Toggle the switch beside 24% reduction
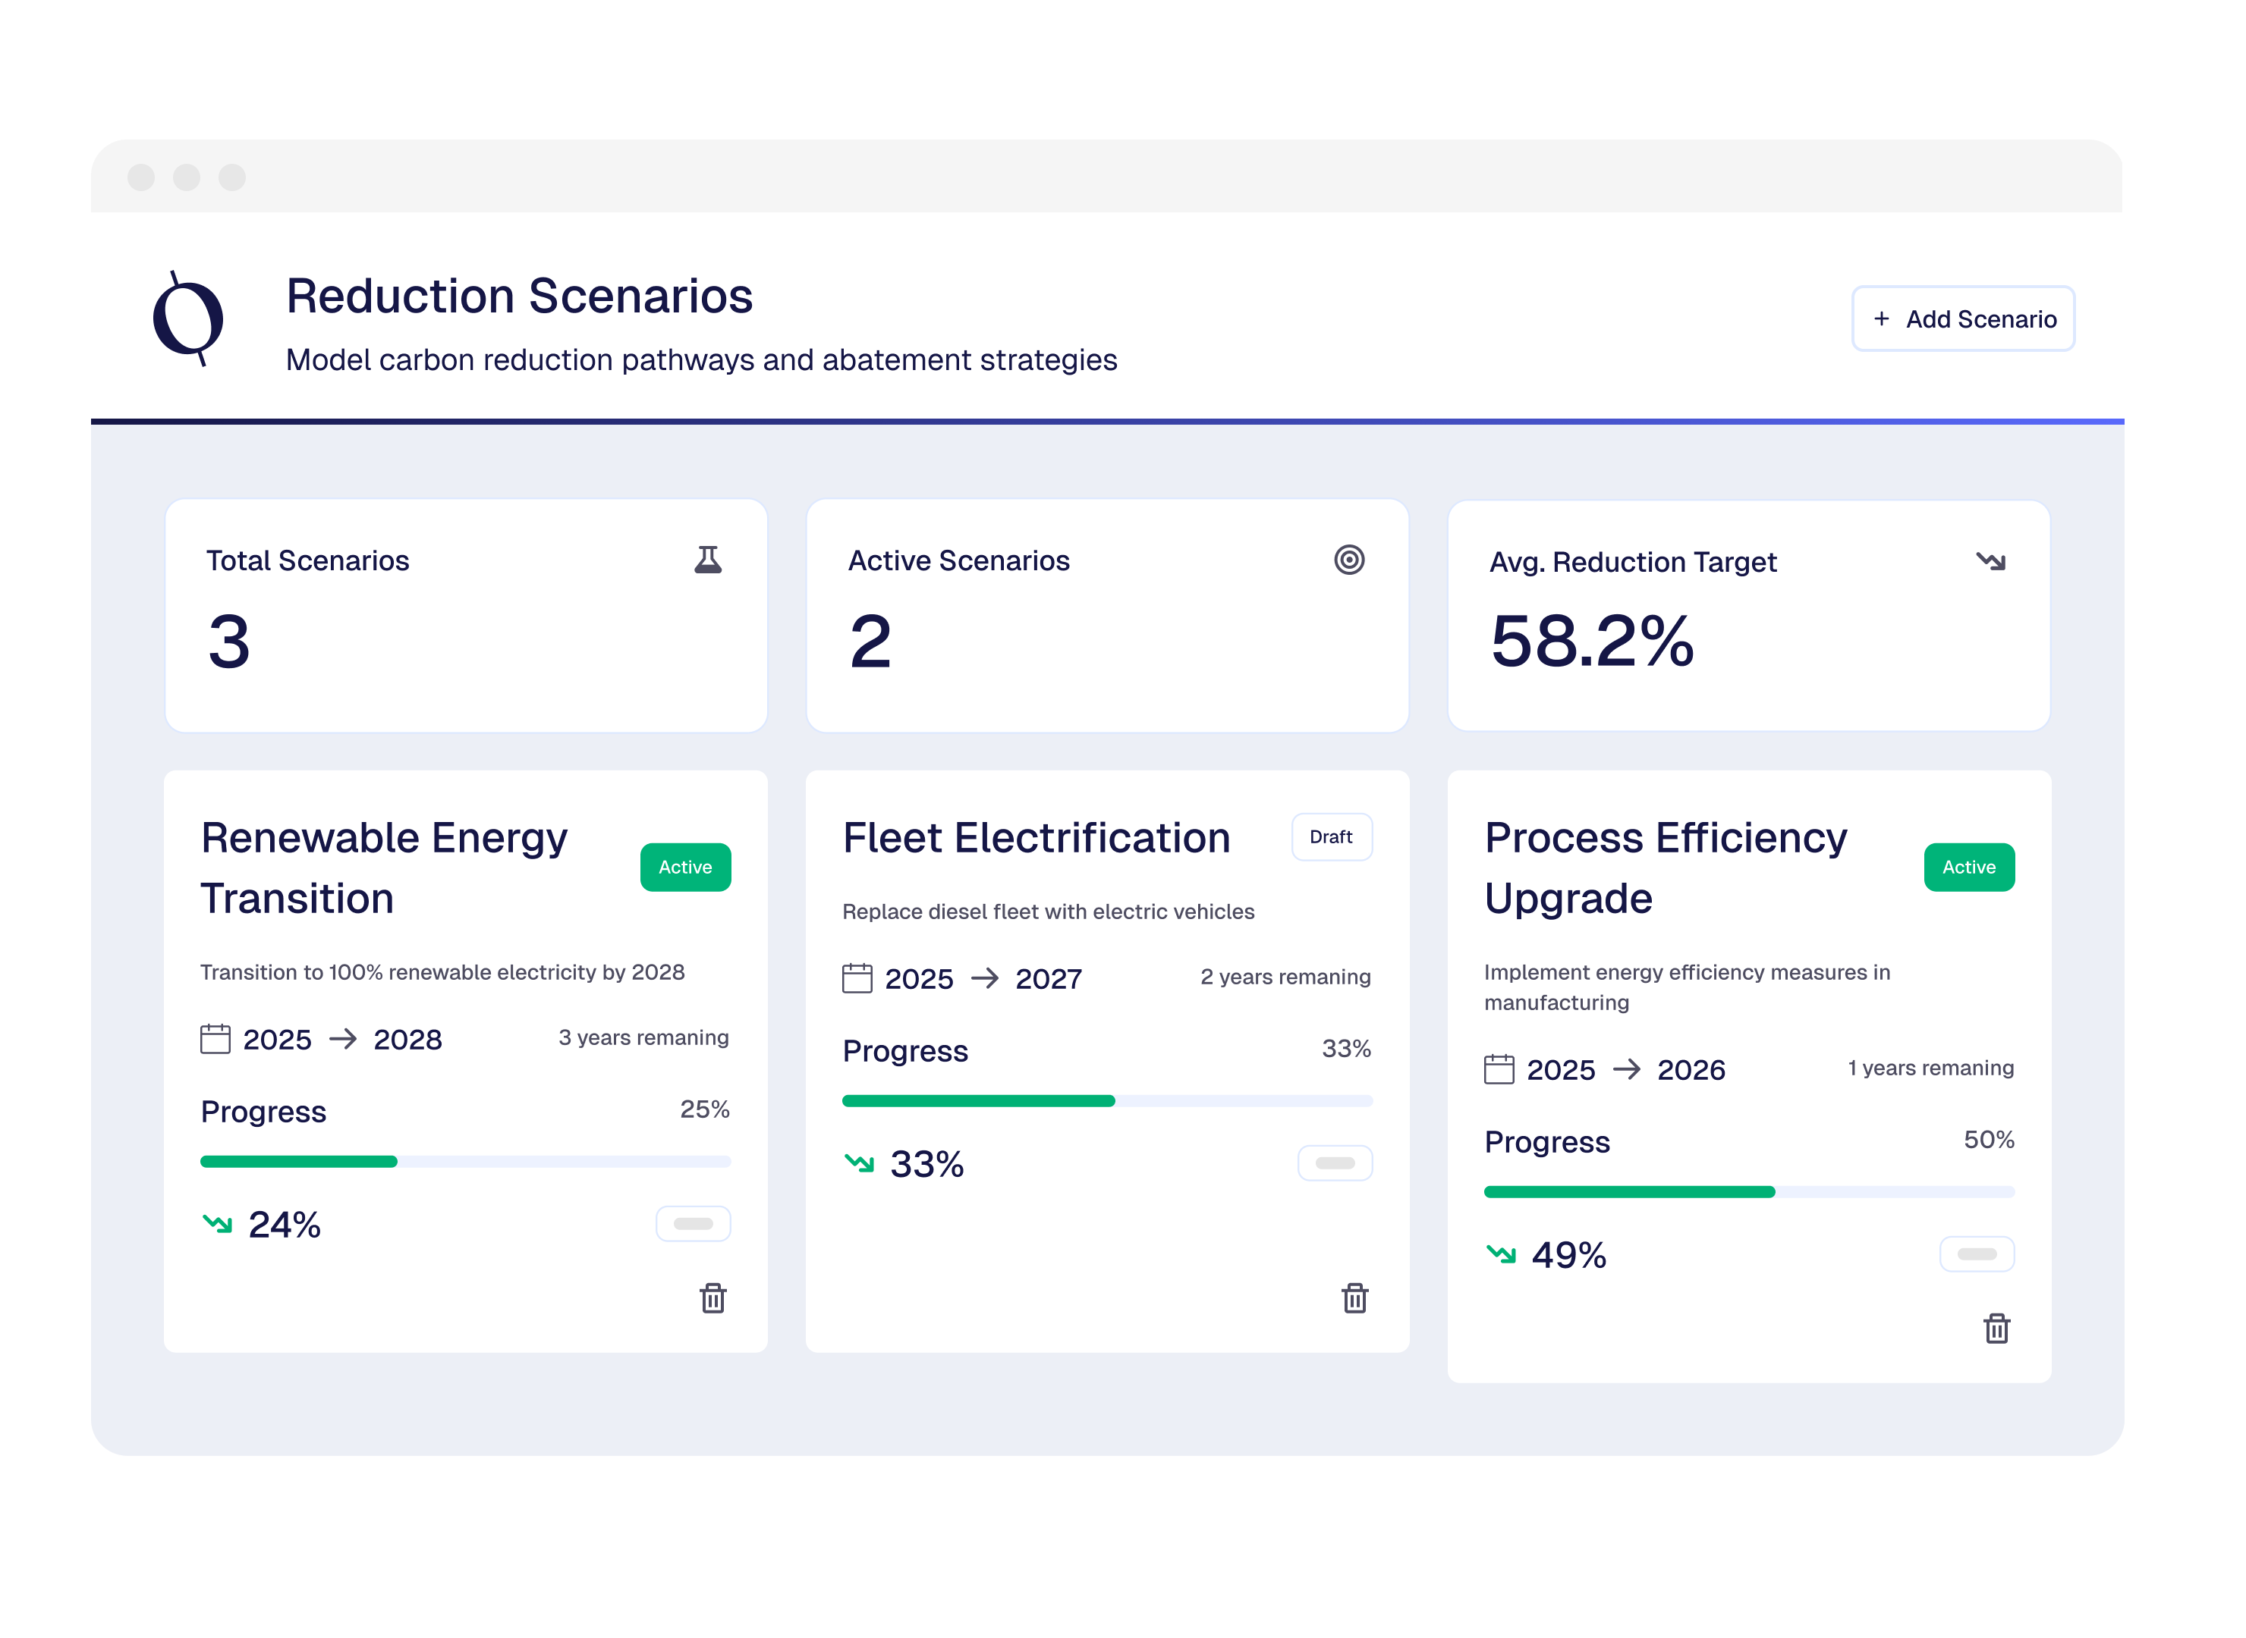Screen dimensions: 2246x1638 pos(693,1223)
